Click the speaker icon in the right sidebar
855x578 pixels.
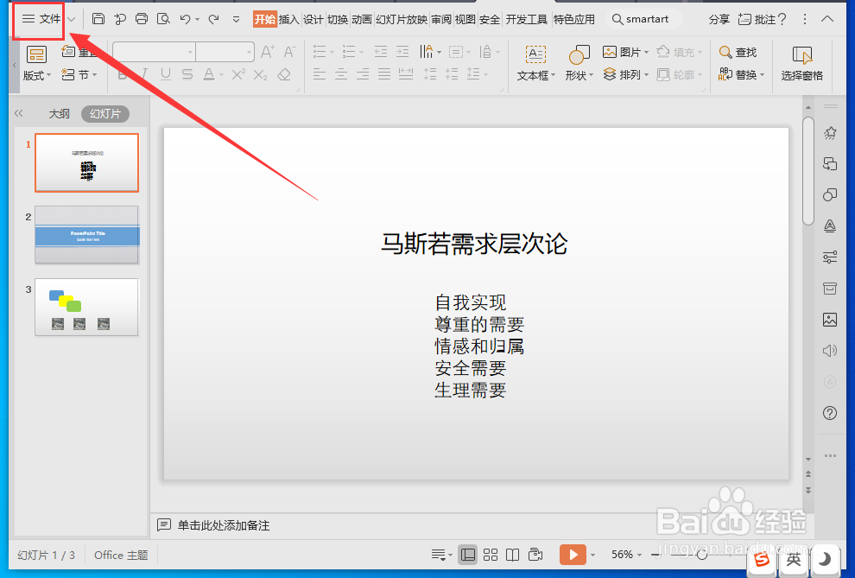click(829, 350)
